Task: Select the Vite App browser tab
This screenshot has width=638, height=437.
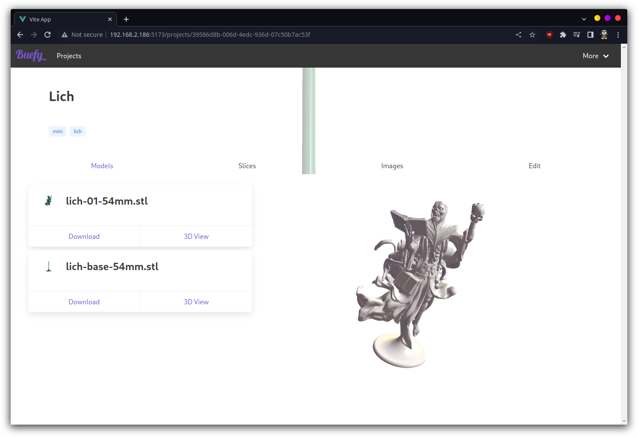Action: (x=65, y=19)
